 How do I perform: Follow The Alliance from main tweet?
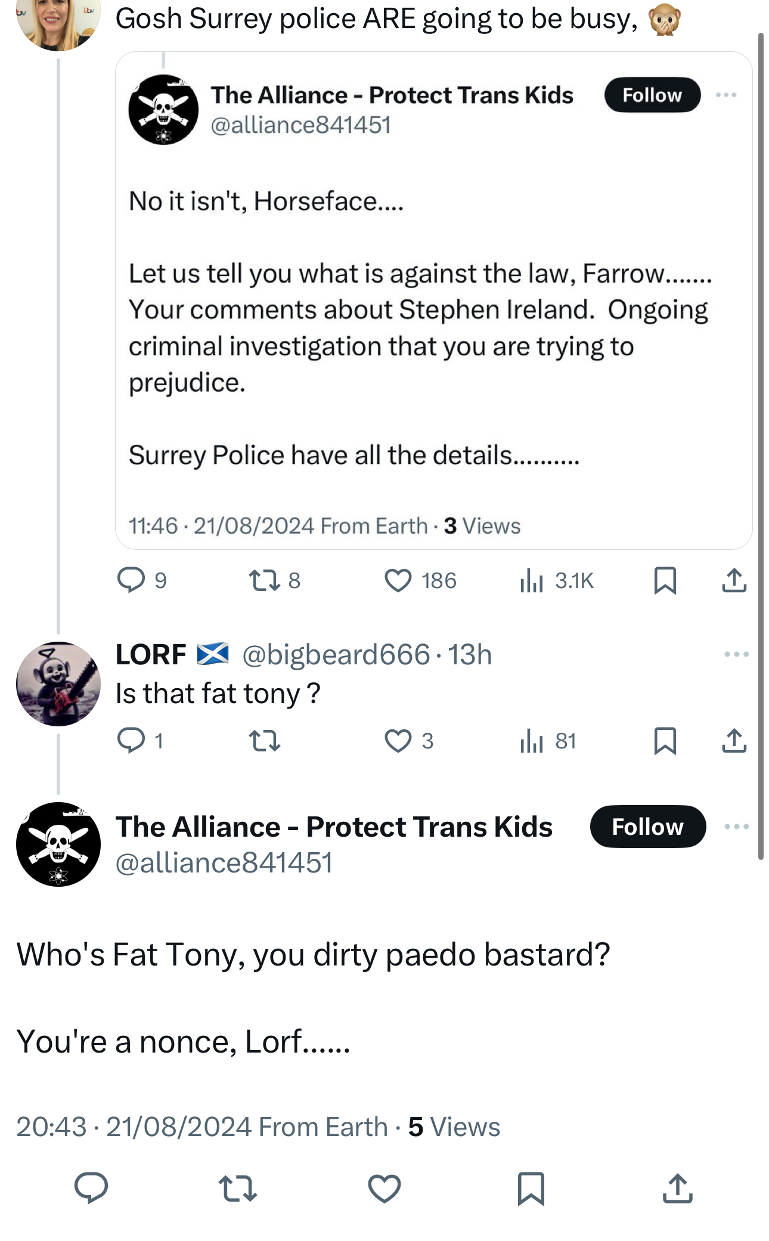pyautogui.click(x=647, y=827)
